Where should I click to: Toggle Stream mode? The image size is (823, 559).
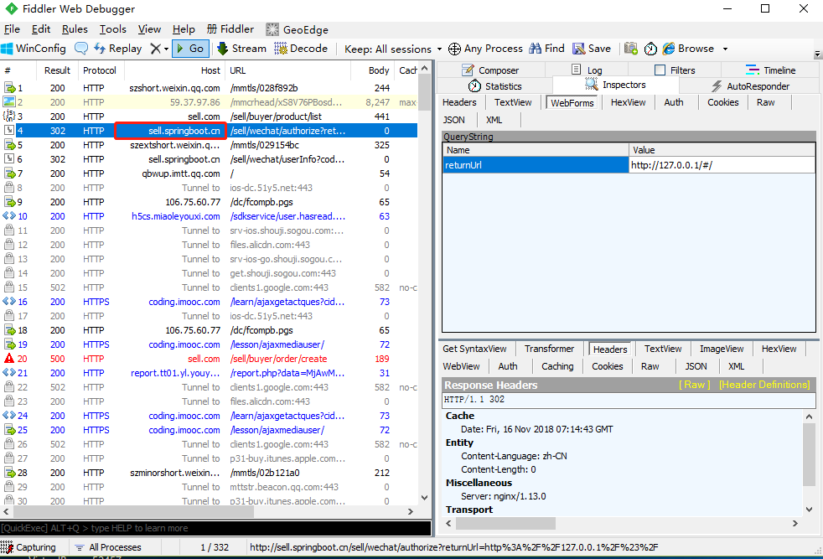tap(242, 49)
